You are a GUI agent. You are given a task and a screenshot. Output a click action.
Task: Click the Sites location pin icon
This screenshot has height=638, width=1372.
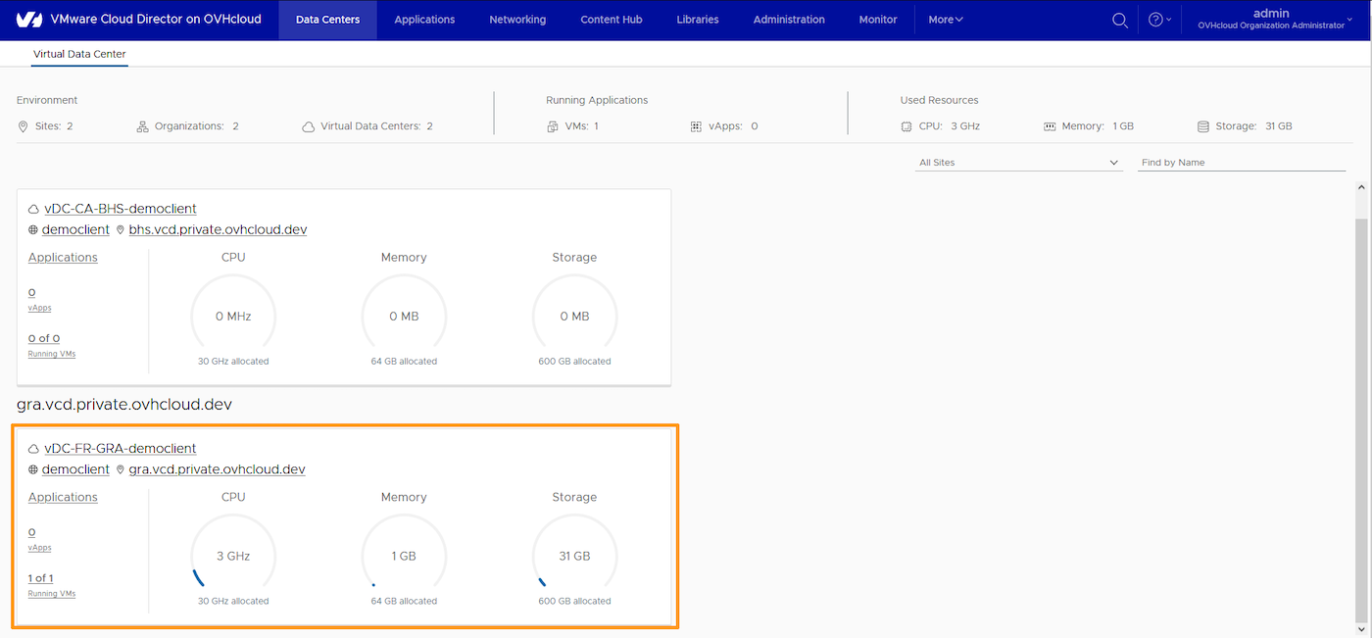point(22,125)
